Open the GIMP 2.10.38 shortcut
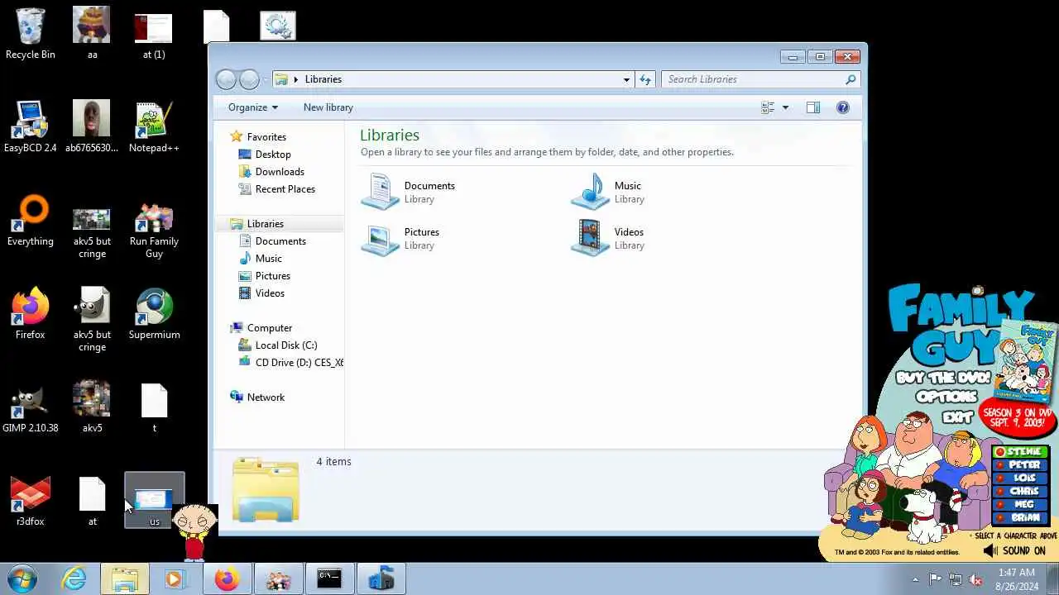Viewport: 1059px width, 595px height. [x=31, y=407]
